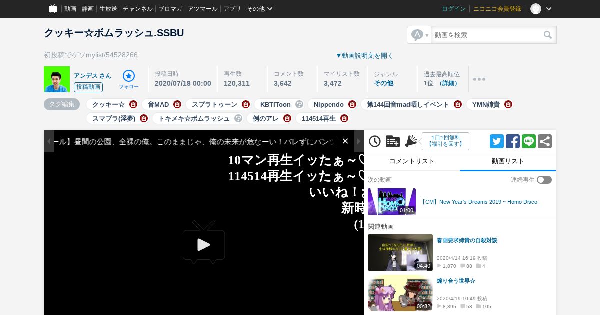The width and height of the screenshot is (600, 315).
Task: Click ニコニコ会員登録 to sign up
Action: point(497,9)
